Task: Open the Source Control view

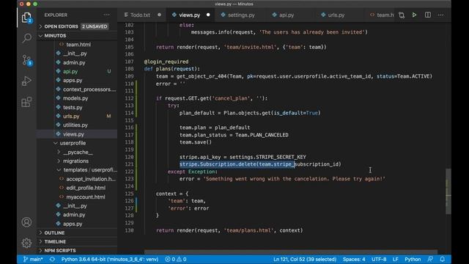Action: (x=26, y=60)
